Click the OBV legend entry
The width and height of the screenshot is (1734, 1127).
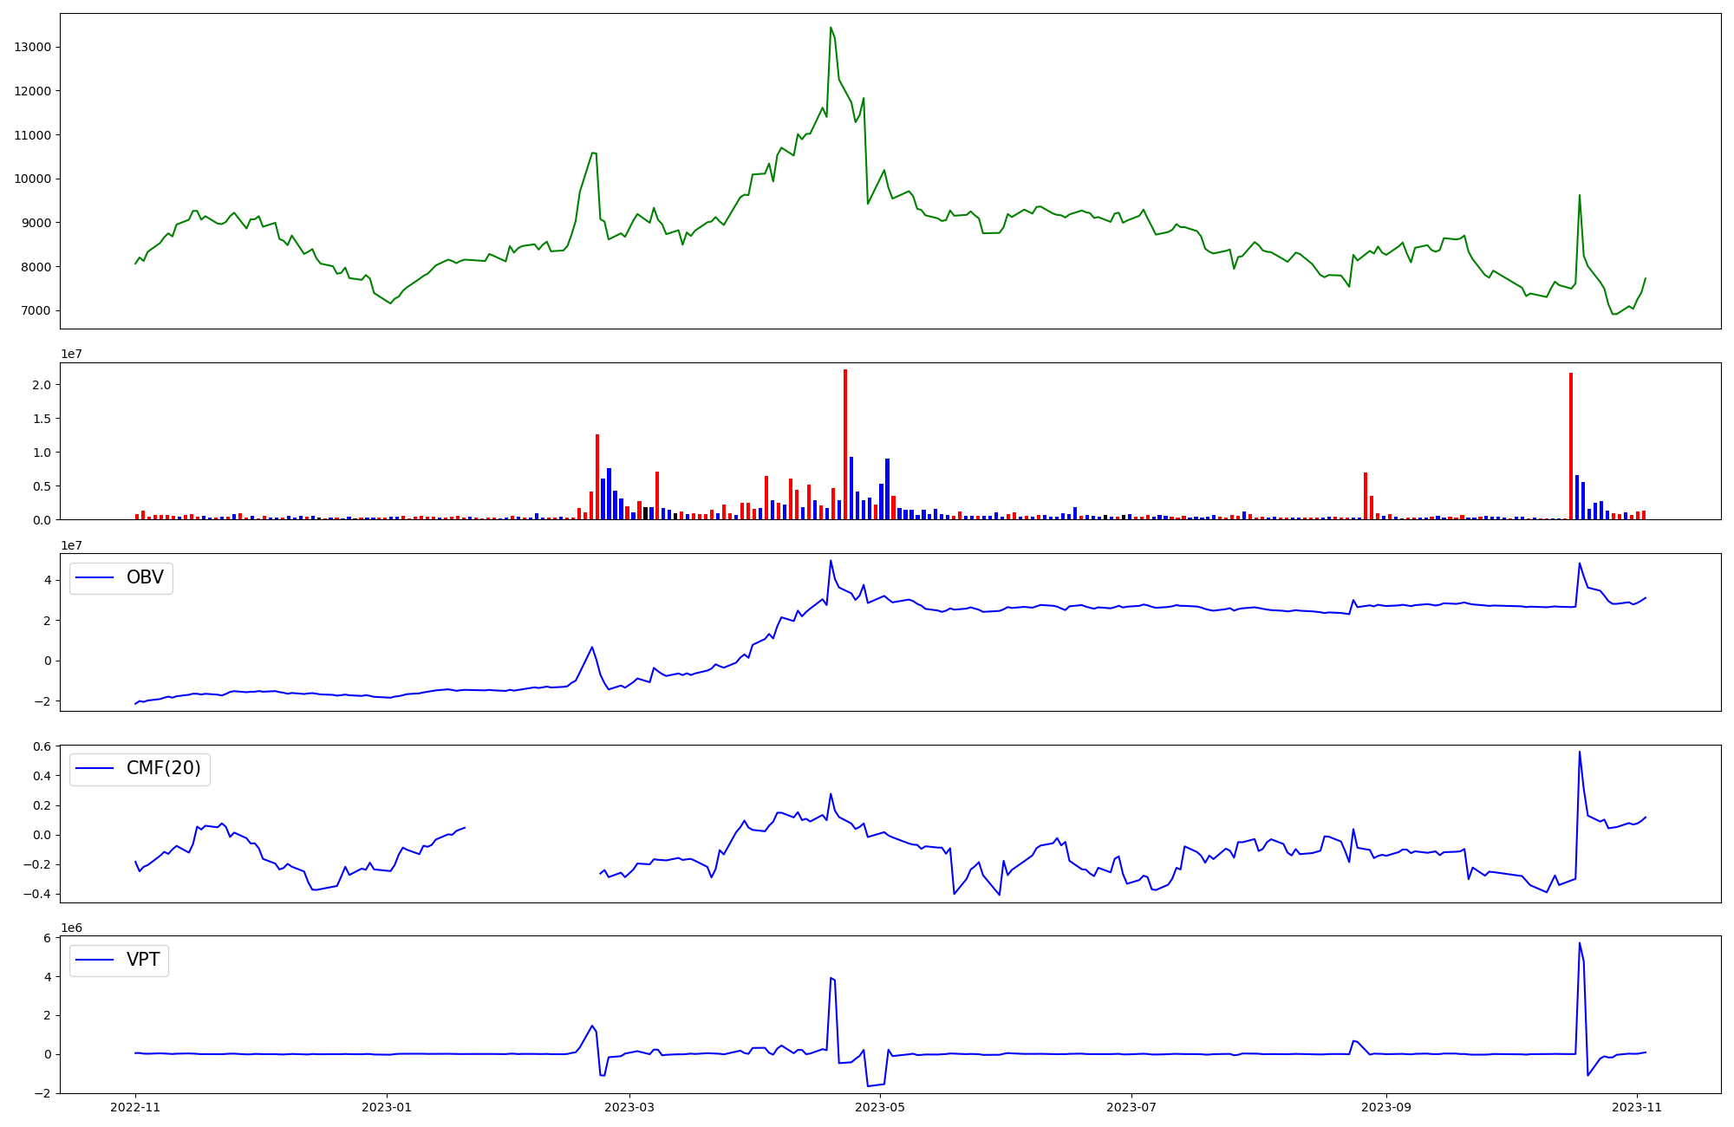pyautogui.click(x=121, y=578)
